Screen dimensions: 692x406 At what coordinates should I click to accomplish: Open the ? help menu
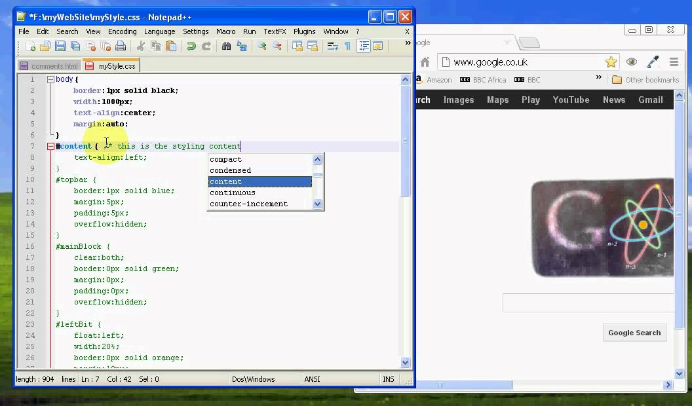click(x=358, y=31)
